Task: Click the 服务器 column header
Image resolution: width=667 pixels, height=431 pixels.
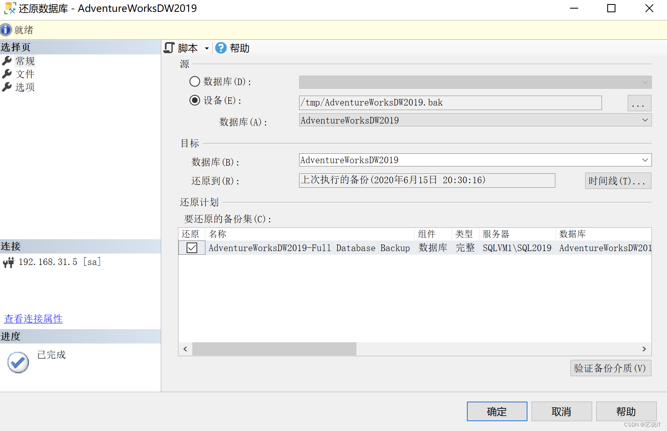Action: pos(517,234)
